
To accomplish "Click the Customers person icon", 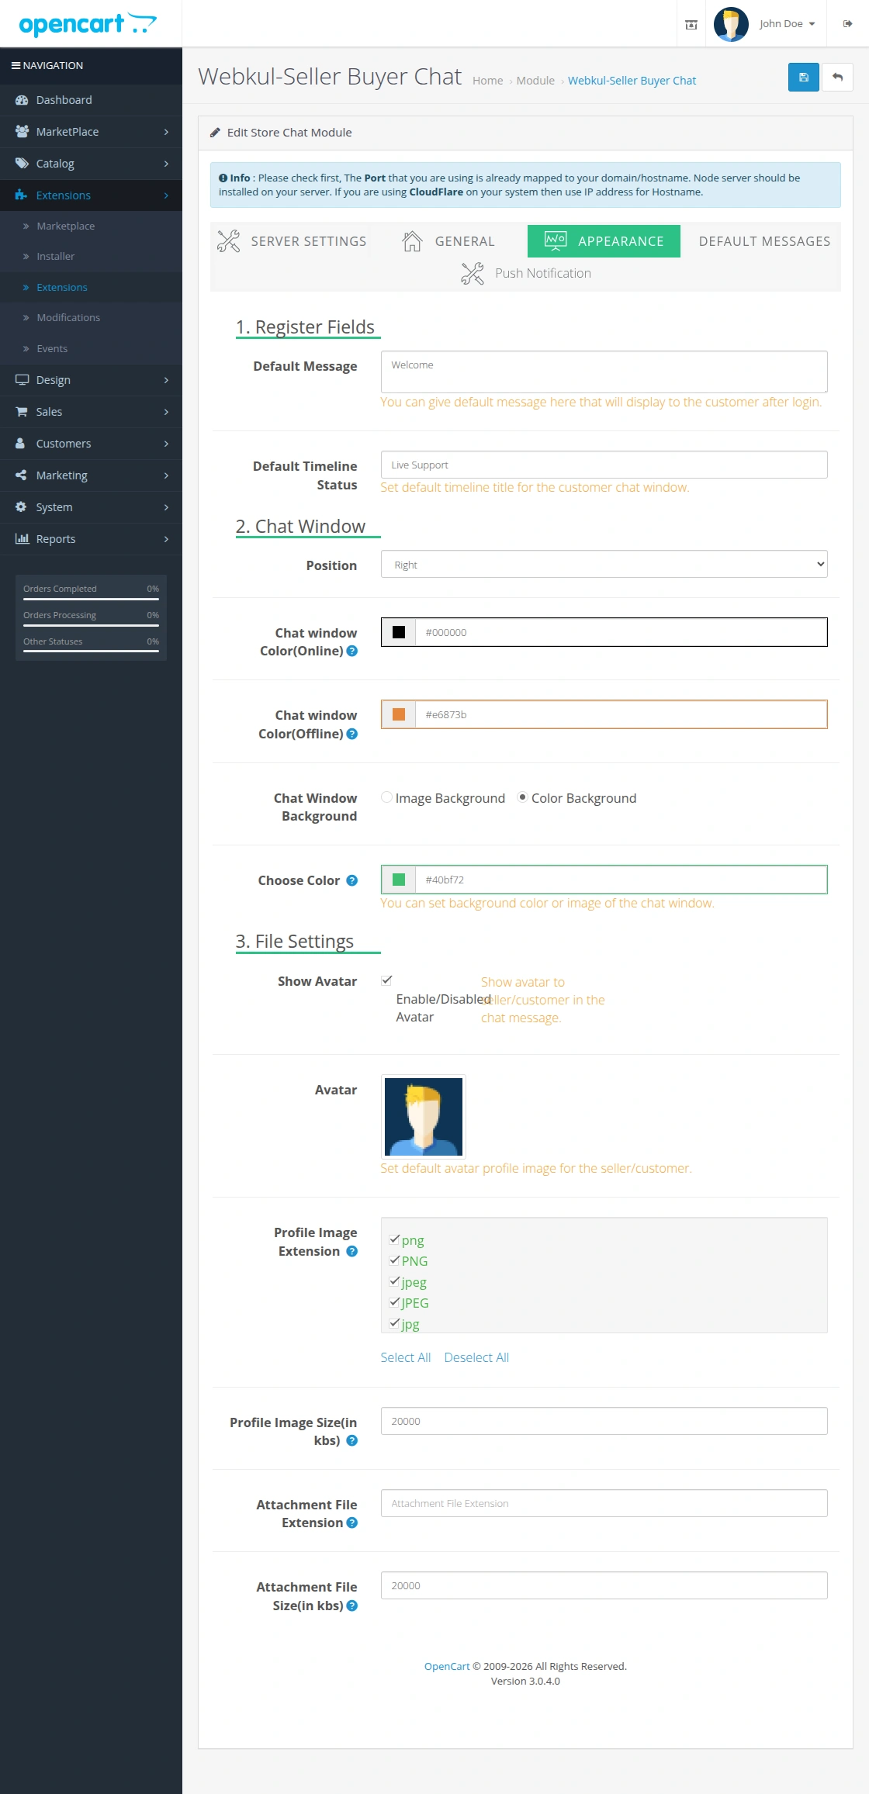I will pos(20,444).
